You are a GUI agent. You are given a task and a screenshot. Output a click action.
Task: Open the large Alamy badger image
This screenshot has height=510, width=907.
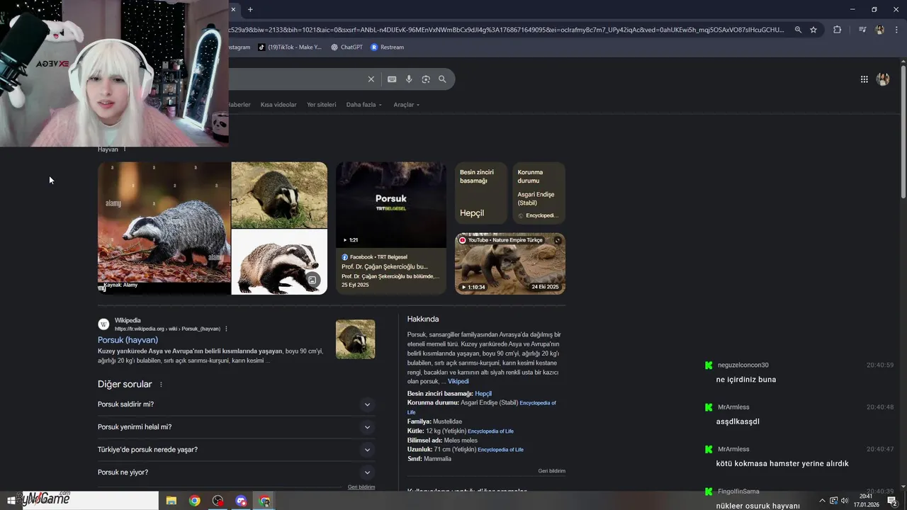(164, 228)
